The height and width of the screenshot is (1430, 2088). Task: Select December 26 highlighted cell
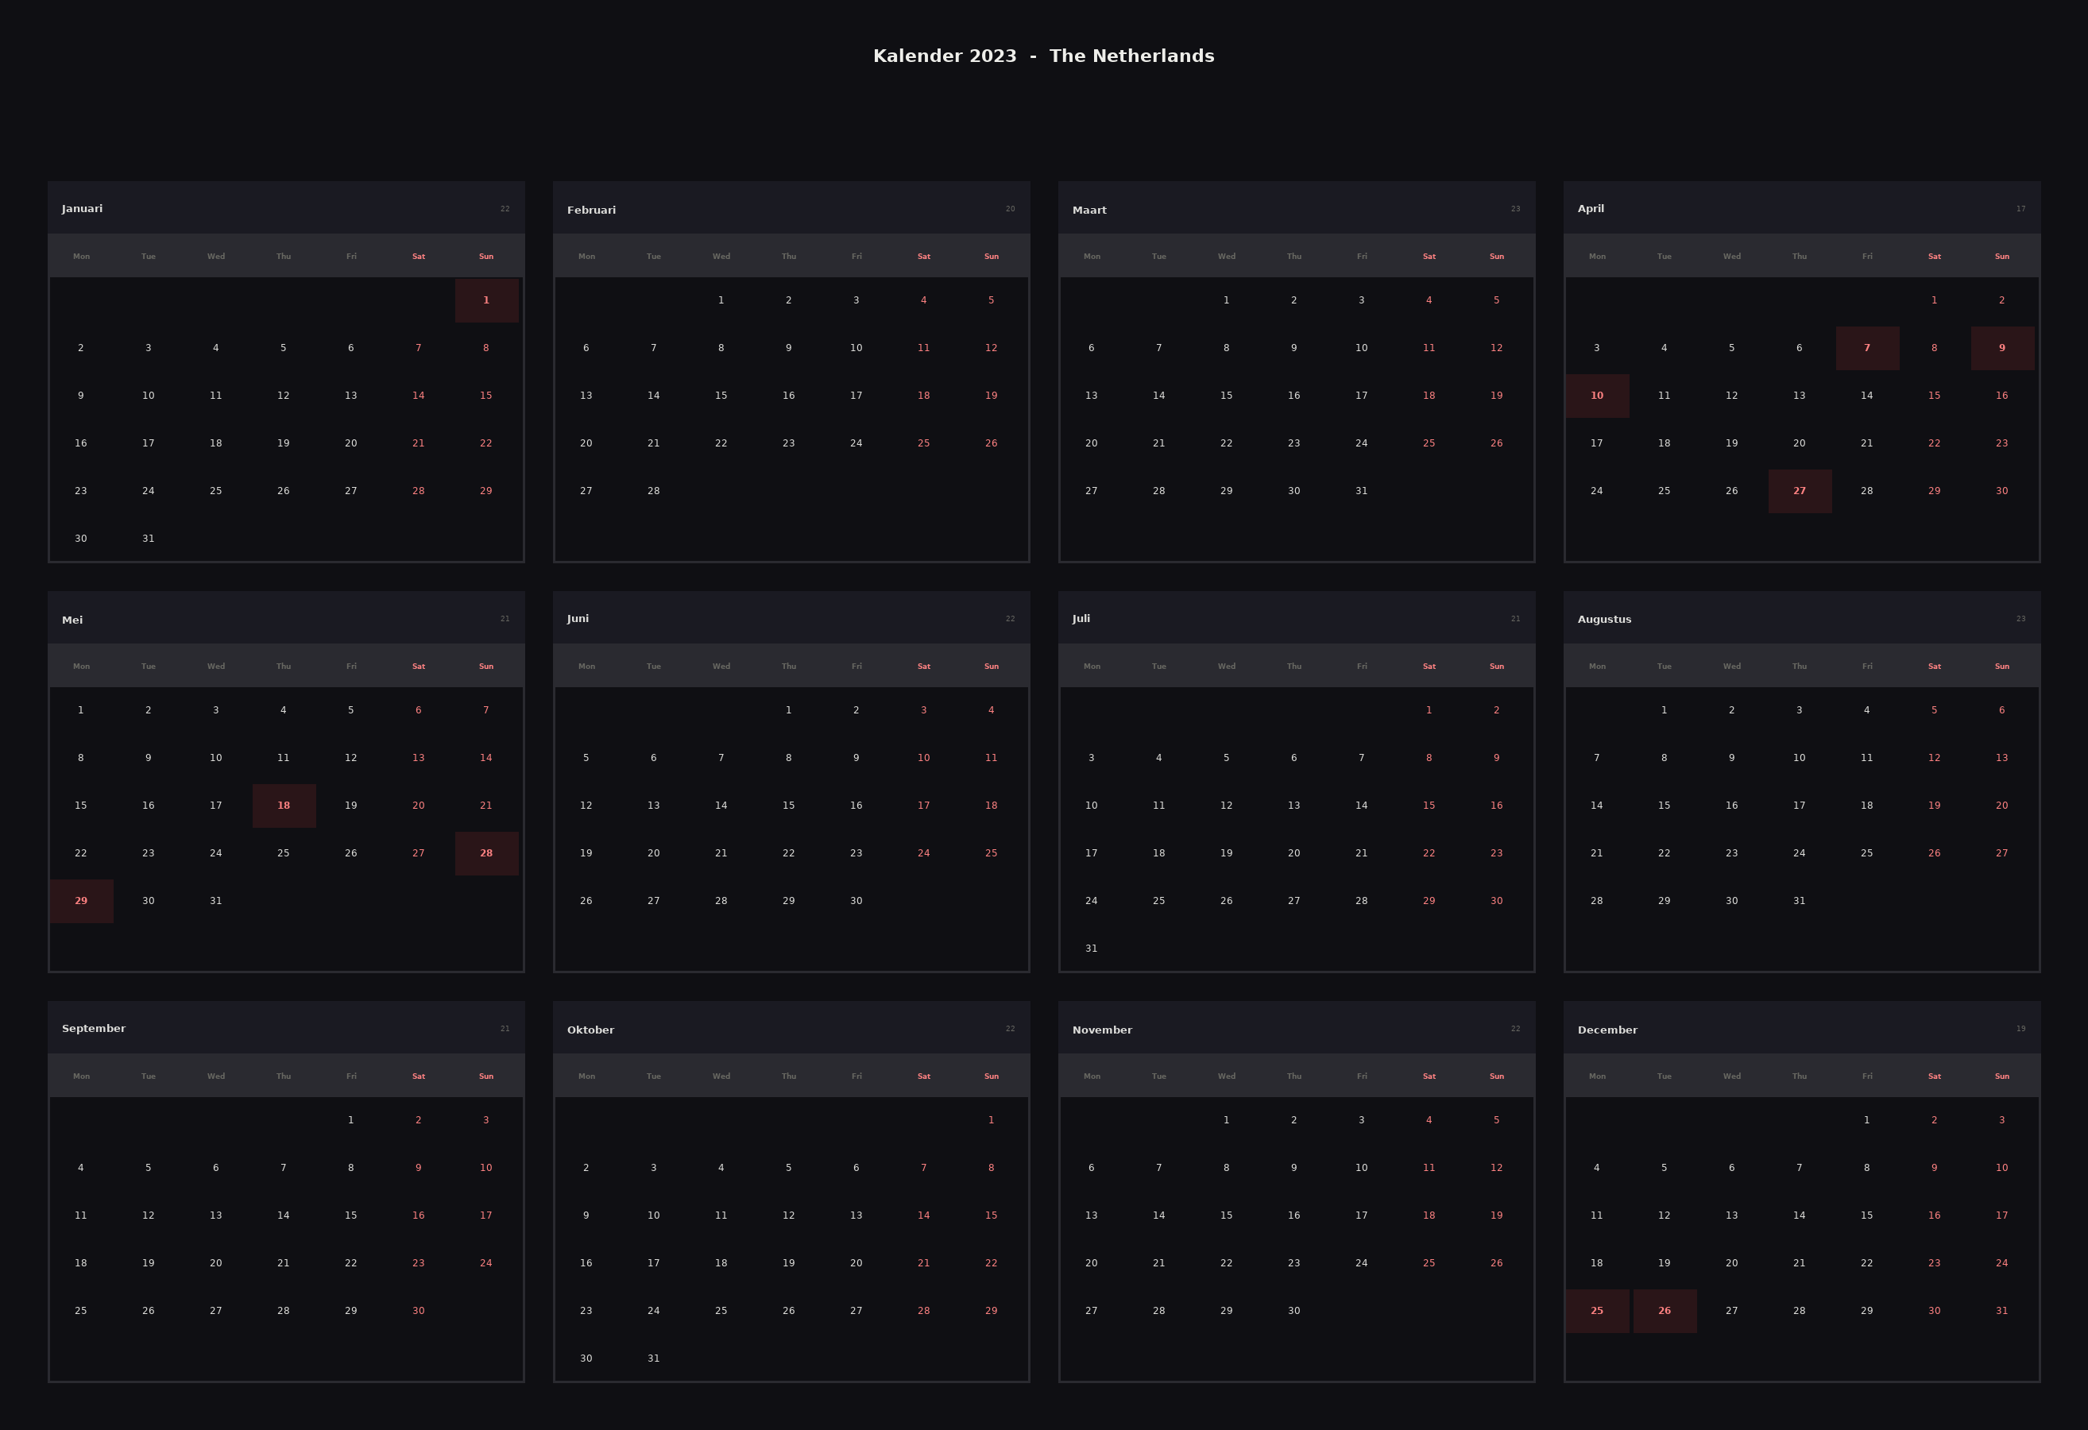[x=1664, y=1311]
